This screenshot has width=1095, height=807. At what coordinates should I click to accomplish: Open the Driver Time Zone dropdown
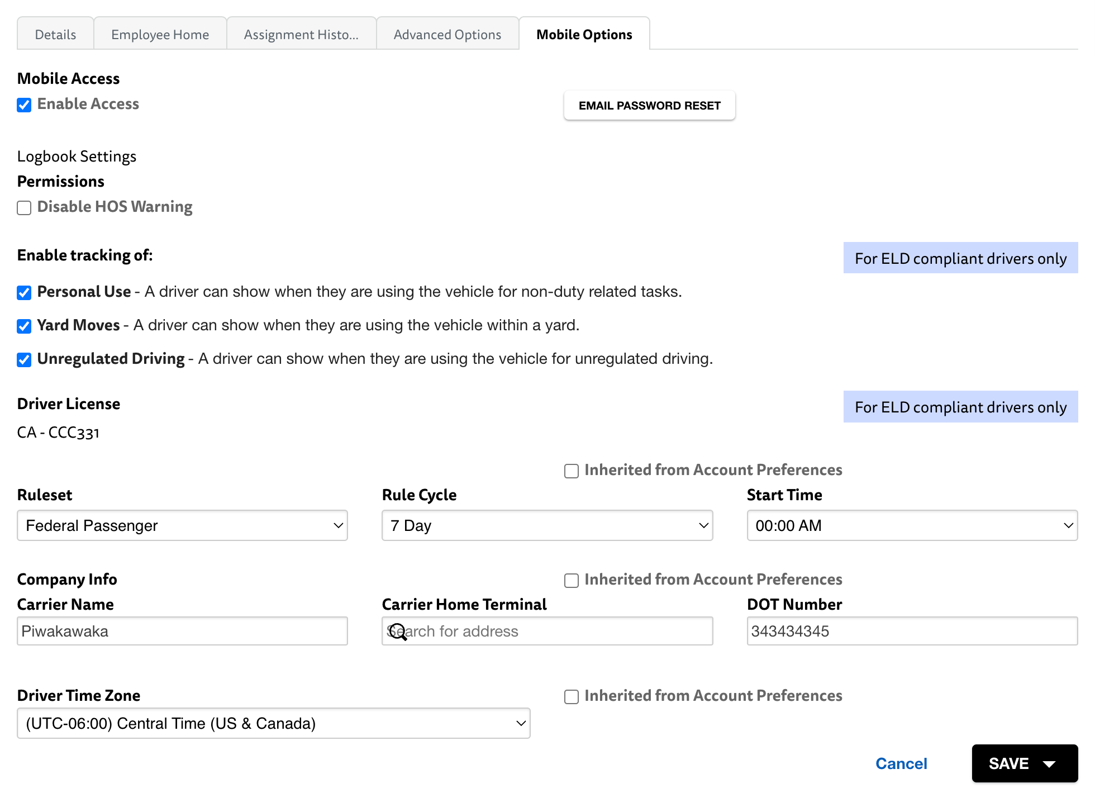point(274,723)
